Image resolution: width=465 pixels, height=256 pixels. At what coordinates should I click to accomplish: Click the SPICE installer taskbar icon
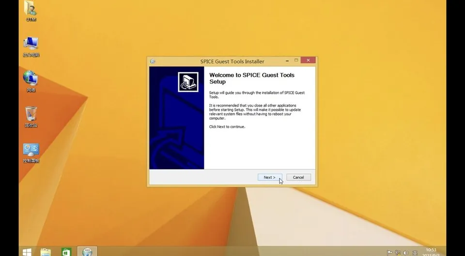point(87,252)
